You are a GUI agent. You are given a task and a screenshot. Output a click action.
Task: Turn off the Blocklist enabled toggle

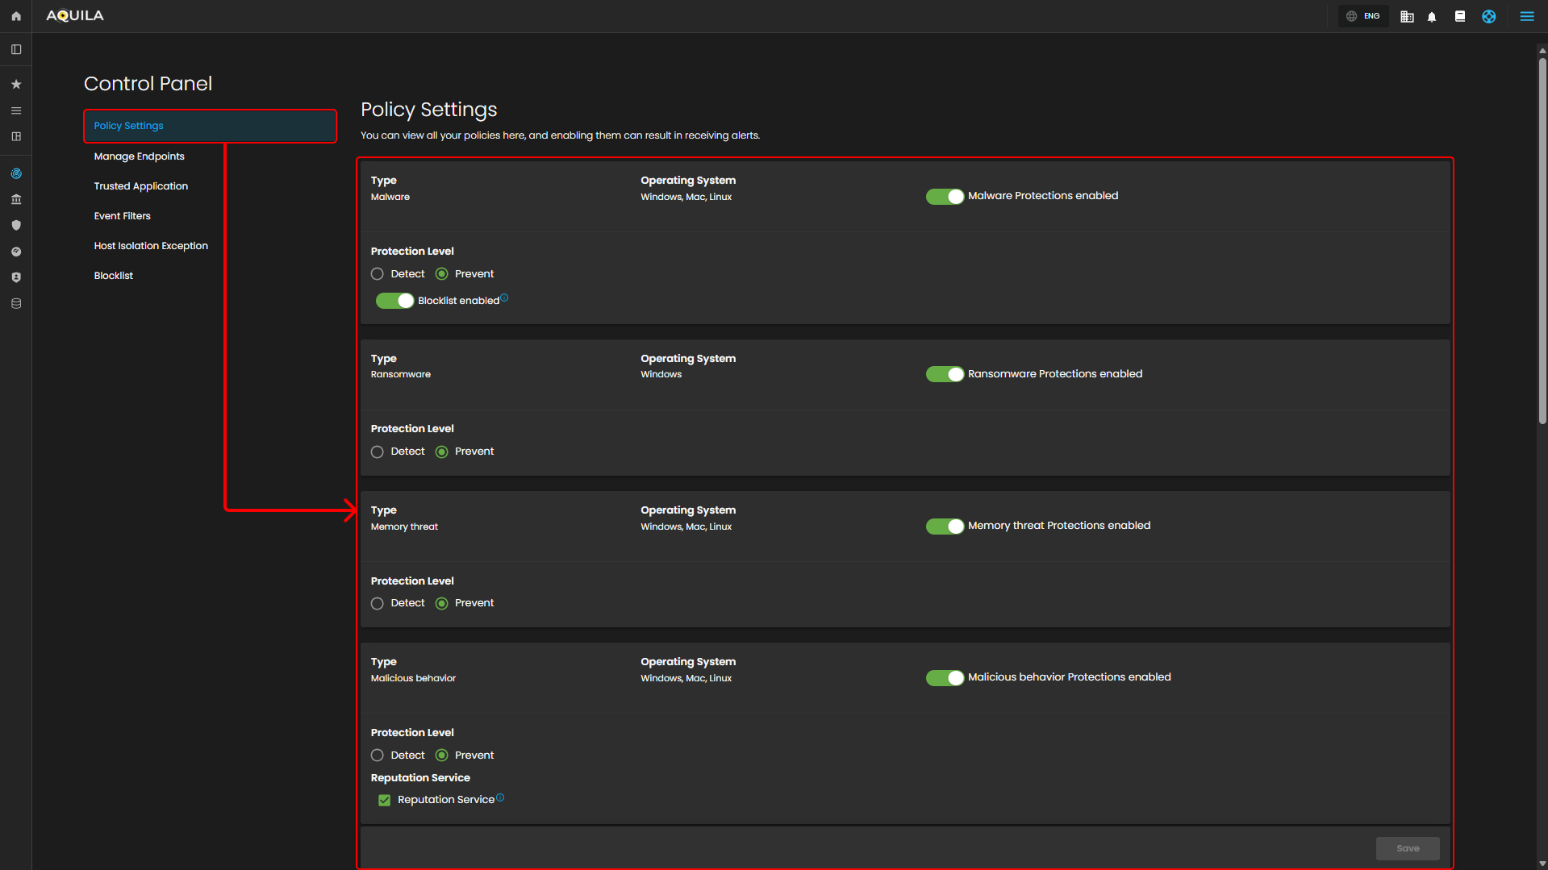394,301
